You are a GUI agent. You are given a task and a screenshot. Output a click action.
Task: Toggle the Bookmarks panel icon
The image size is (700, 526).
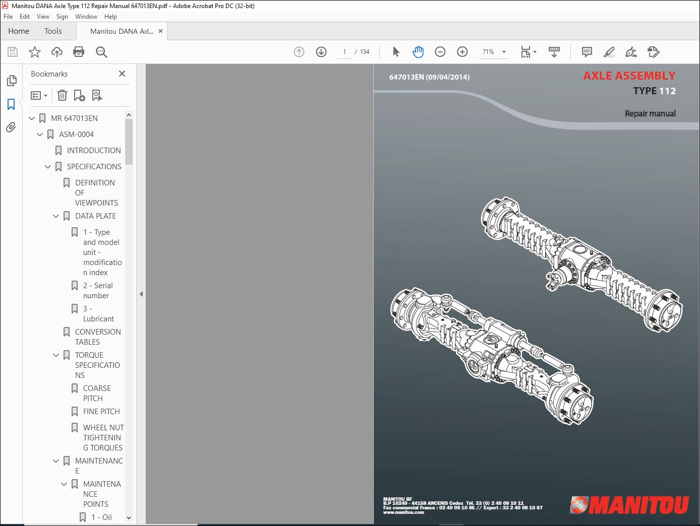click(x=11, y=104)
